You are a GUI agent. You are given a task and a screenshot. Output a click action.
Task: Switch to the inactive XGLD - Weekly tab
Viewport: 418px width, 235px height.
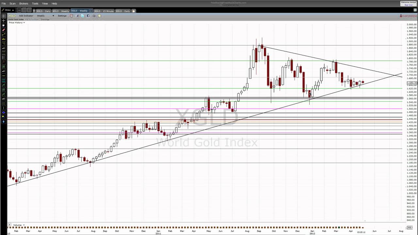point(61,11)
